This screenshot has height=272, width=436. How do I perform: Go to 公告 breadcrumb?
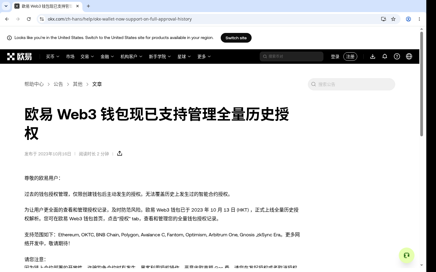click(58, 84)
